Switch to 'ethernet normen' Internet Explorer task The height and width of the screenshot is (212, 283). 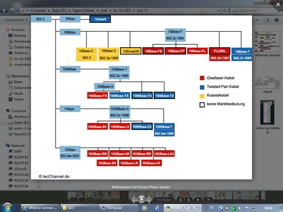tap(40, 208)
